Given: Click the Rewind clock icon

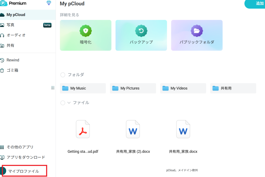Looking at the screenshot, I should click(2, 60).
